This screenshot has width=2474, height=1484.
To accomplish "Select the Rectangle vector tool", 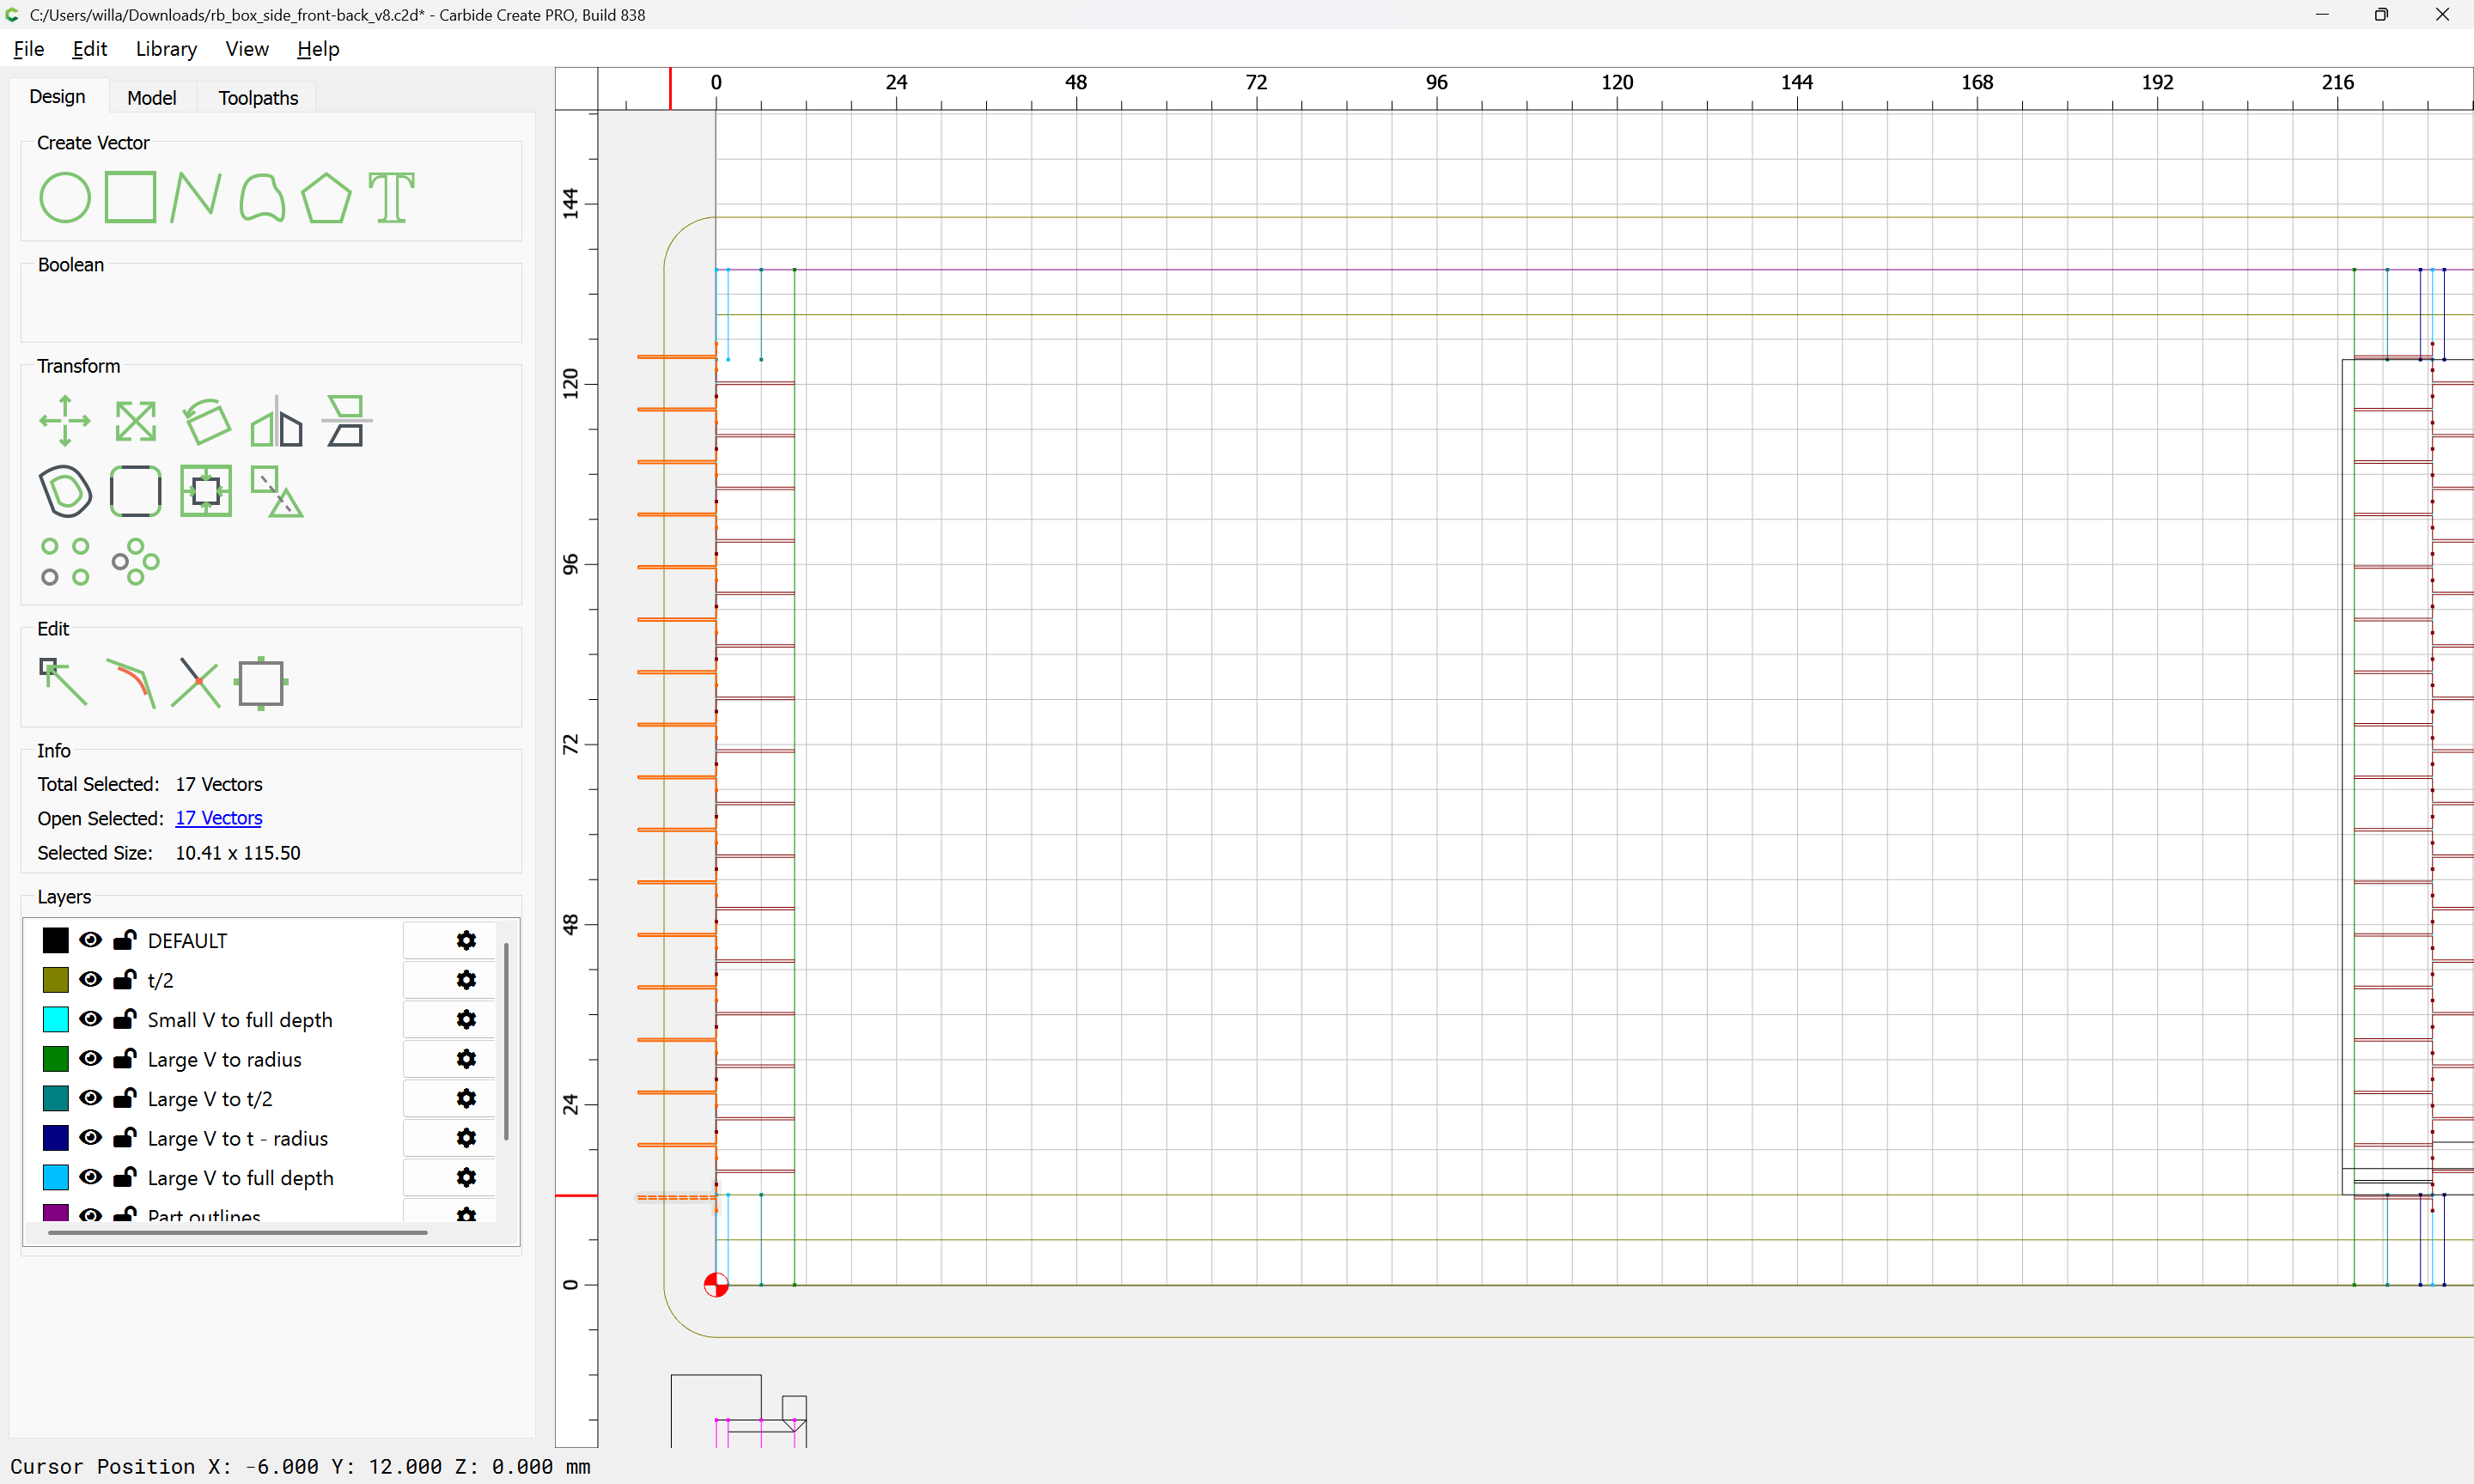I will (130, 197).
